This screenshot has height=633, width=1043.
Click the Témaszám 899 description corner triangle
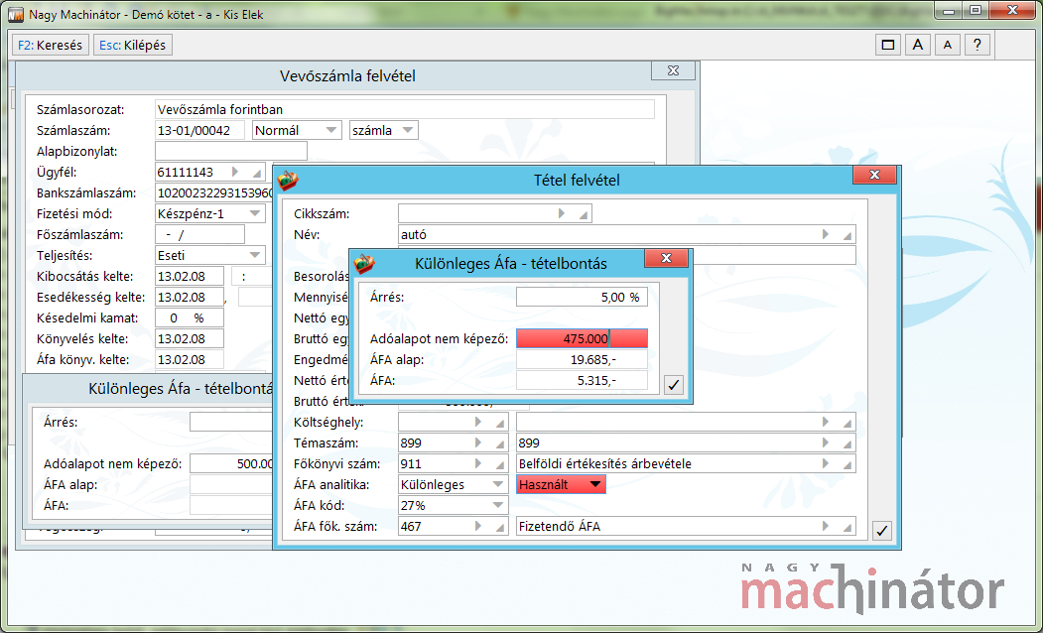pyautogui.click(x=847, y=444)
